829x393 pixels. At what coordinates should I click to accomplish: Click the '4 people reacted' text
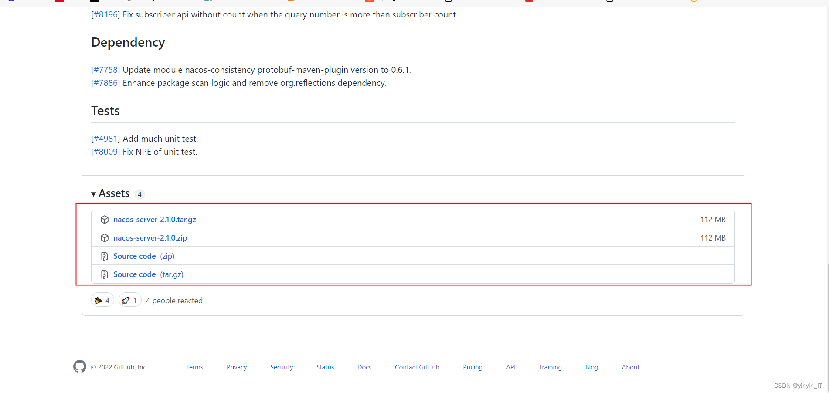(x=174, y=301)
